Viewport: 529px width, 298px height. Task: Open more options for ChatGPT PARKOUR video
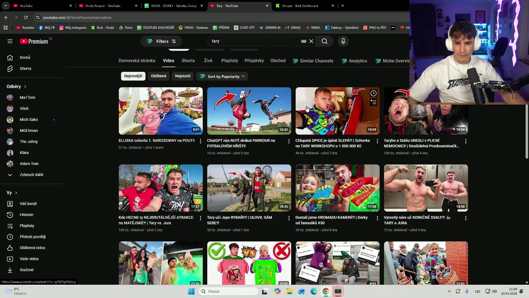[x=289, y=141]
